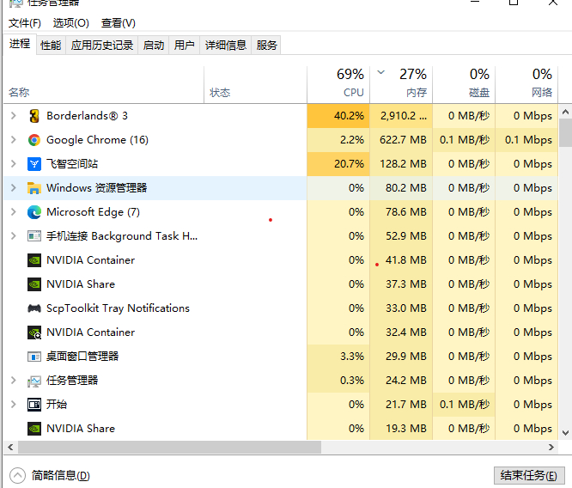Click the vertical scrollbar up arrow
Viewport: 572px width, 488px height.
[x=565, y=112]
